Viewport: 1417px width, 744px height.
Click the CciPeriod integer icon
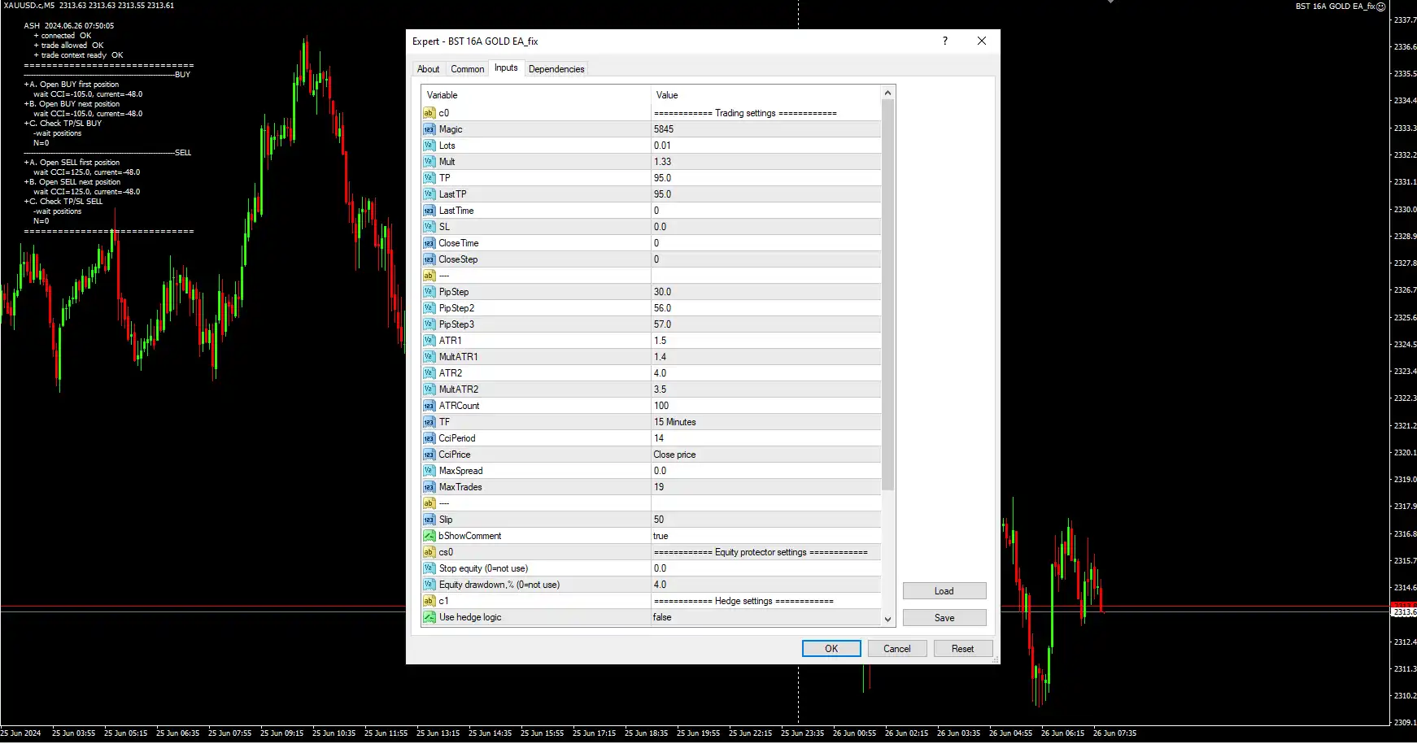[429, 438]
